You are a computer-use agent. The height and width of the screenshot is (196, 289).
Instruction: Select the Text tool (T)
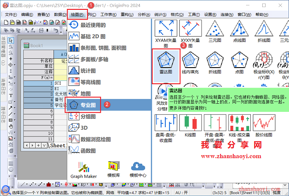click(11, 96)
